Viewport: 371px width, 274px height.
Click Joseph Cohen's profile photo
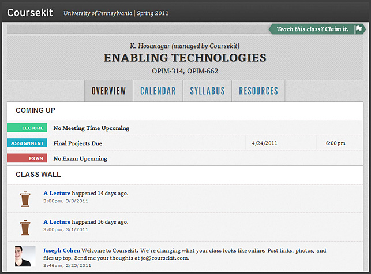[25, 257]
